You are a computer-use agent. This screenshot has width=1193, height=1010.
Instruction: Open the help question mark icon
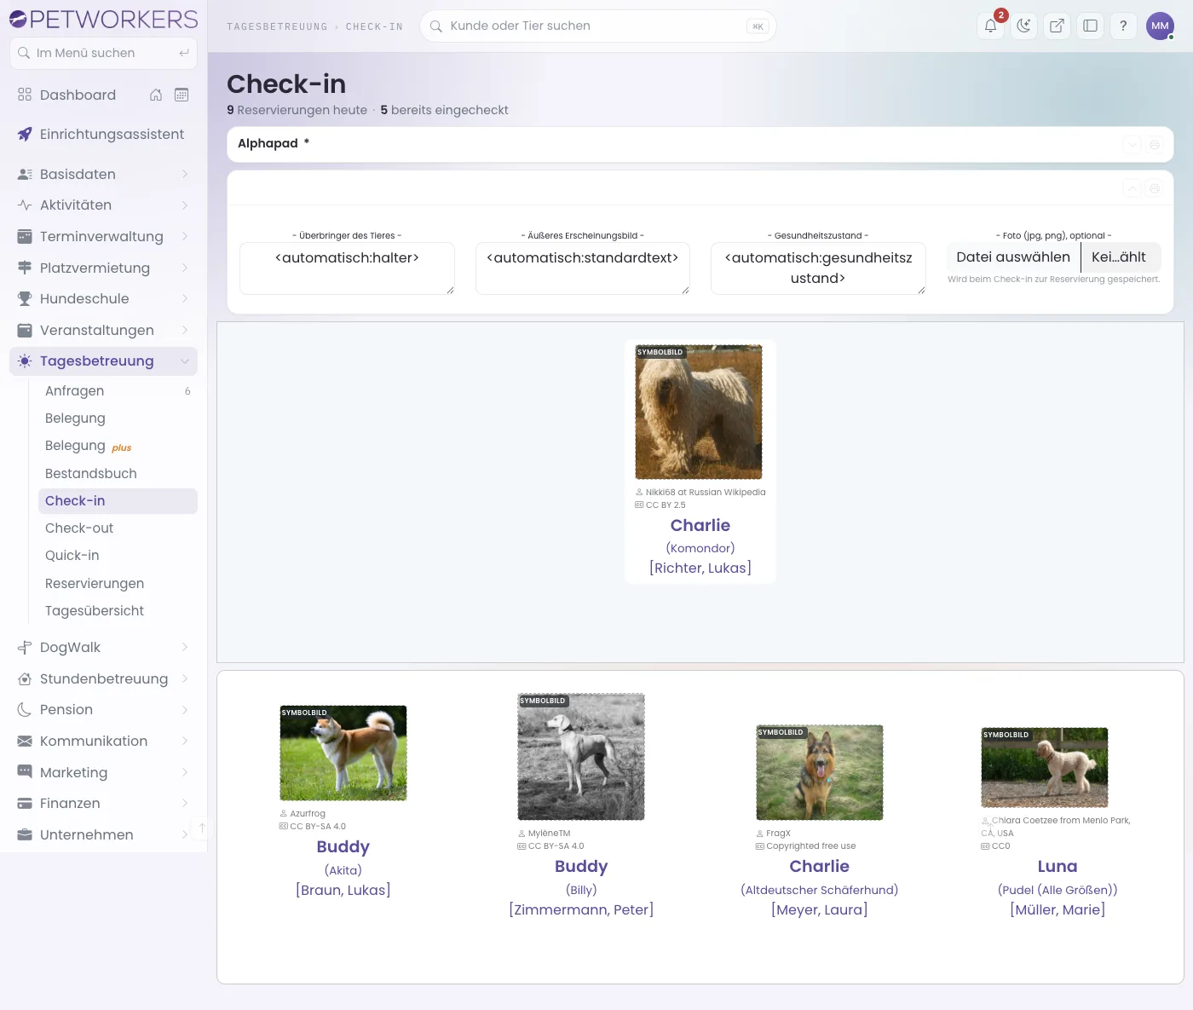coord(1123,26)
